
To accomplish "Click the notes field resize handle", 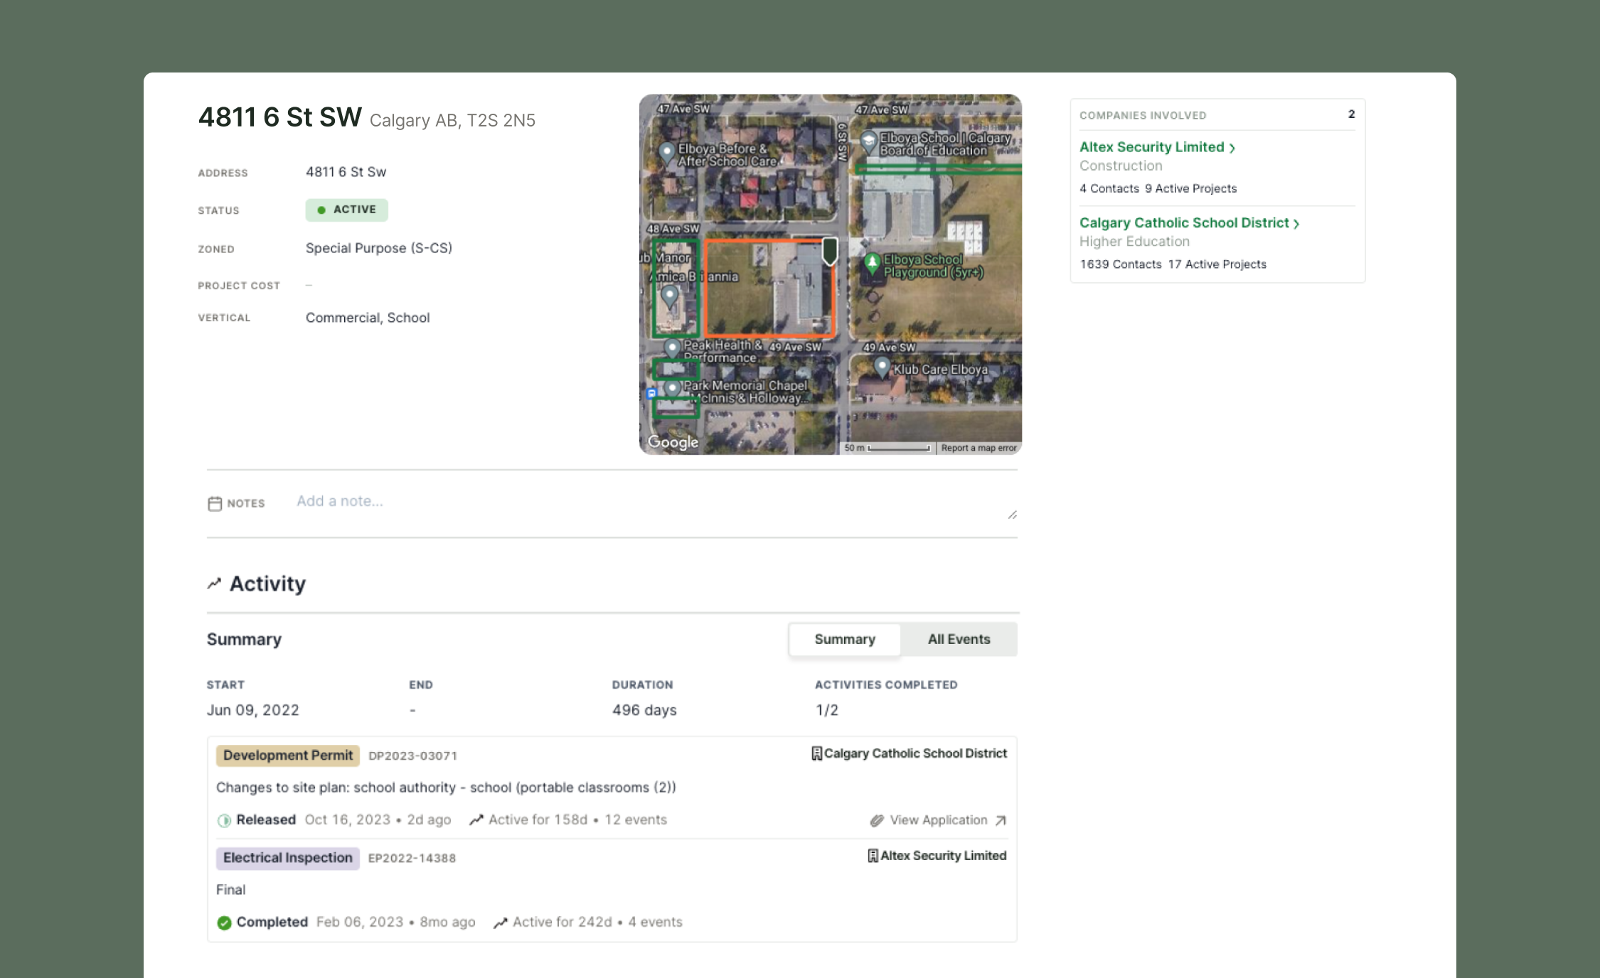I will (1012, 515).
